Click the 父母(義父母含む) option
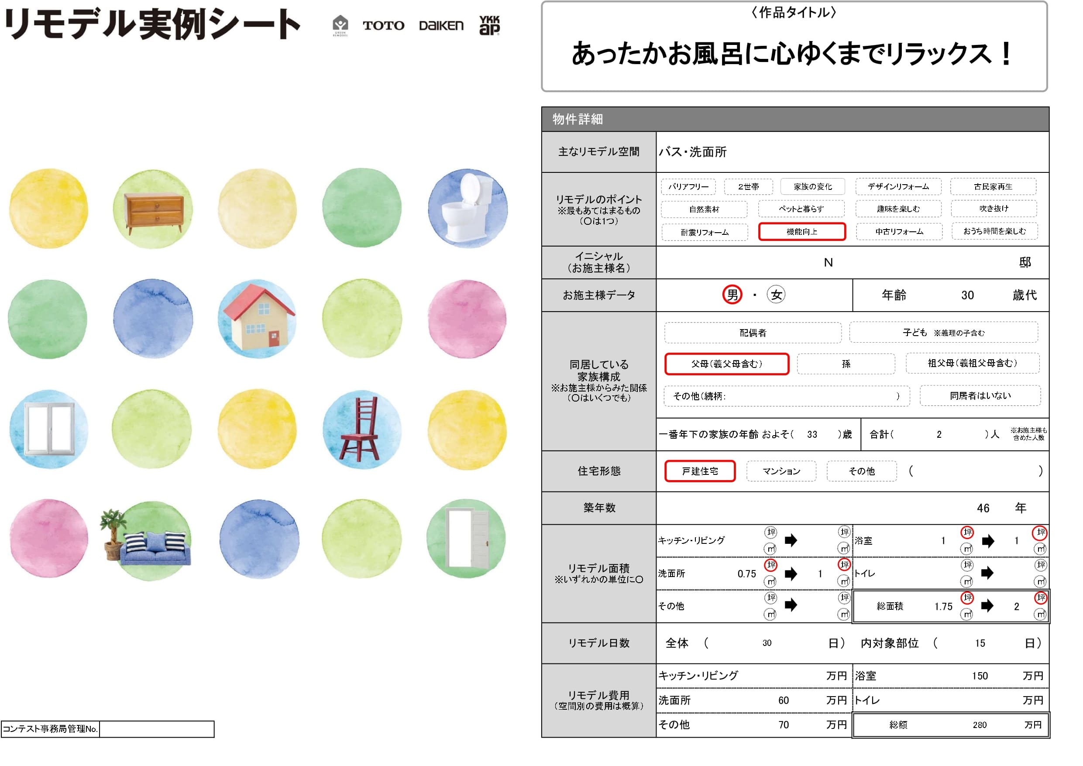 (726, 364)
